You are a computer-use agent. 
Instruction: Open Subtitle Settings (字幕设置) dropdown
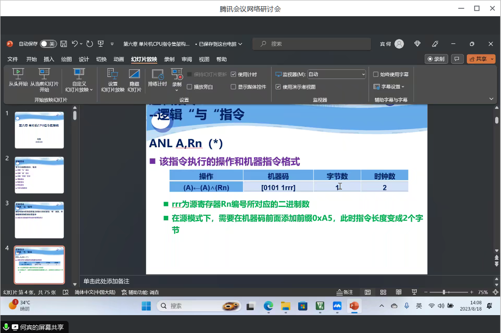pyautogui.click(x=389, y=87)
